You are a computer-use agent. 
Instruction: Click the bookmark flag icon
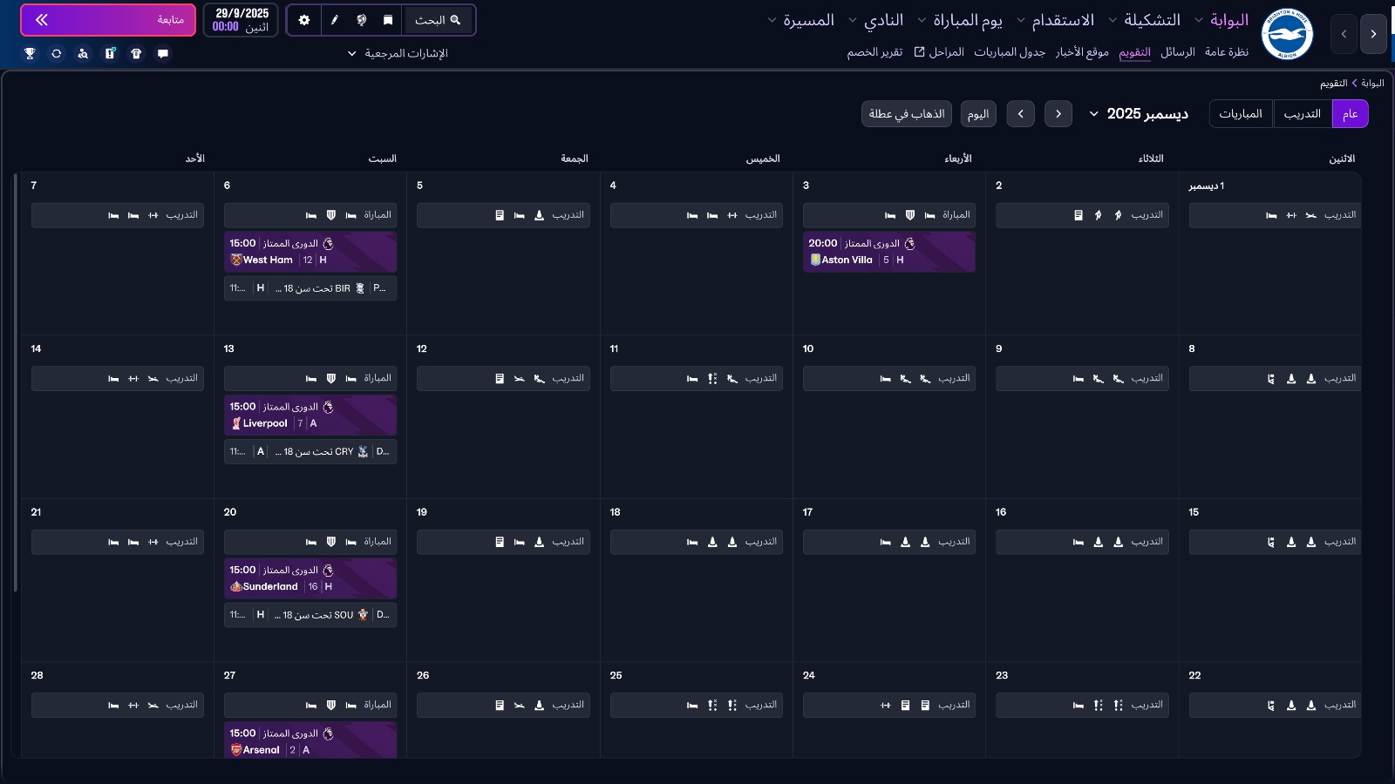tap(387, 19)
